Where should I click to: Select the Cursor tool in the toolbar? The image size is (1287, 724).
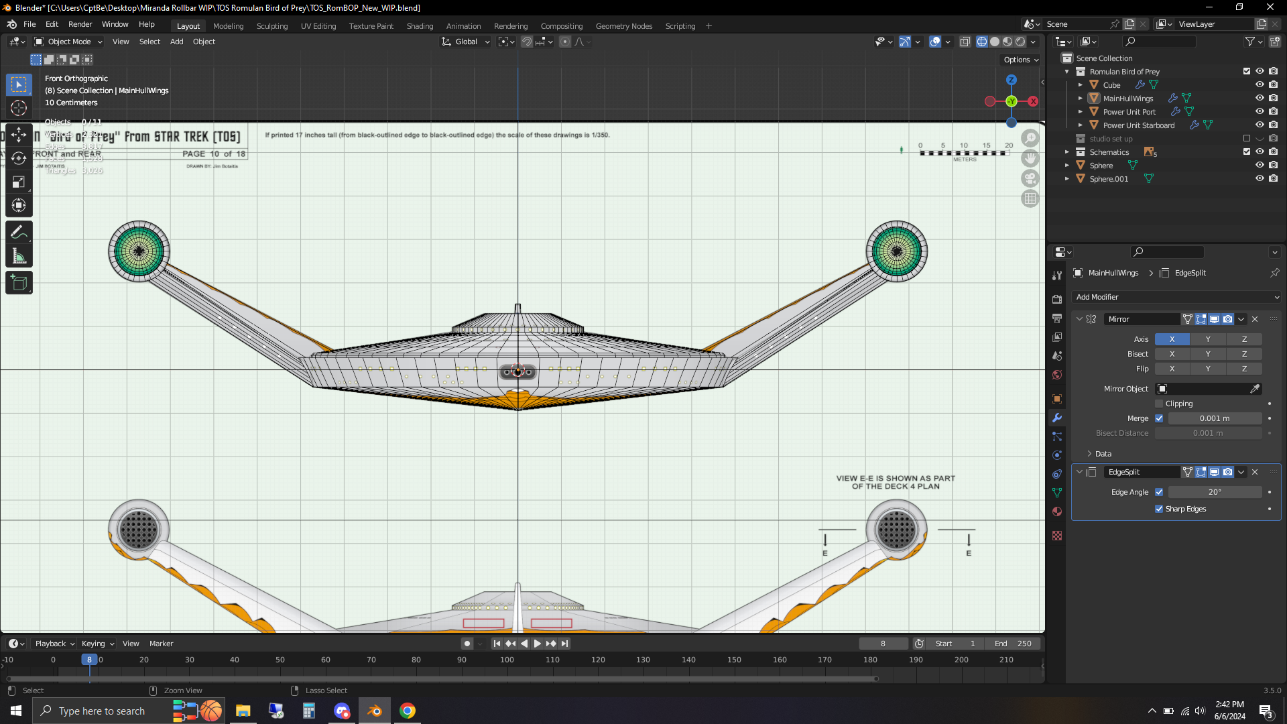[x=19, y=108]
